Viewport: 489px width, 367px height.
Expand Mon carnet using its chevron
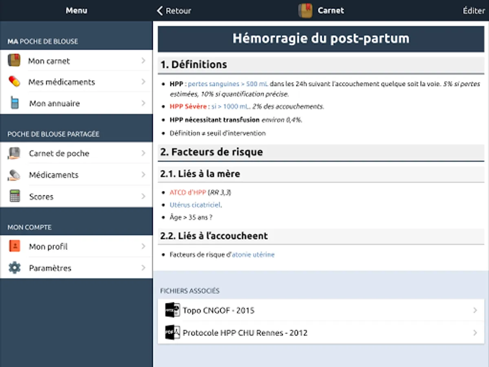tap(143, 61)
